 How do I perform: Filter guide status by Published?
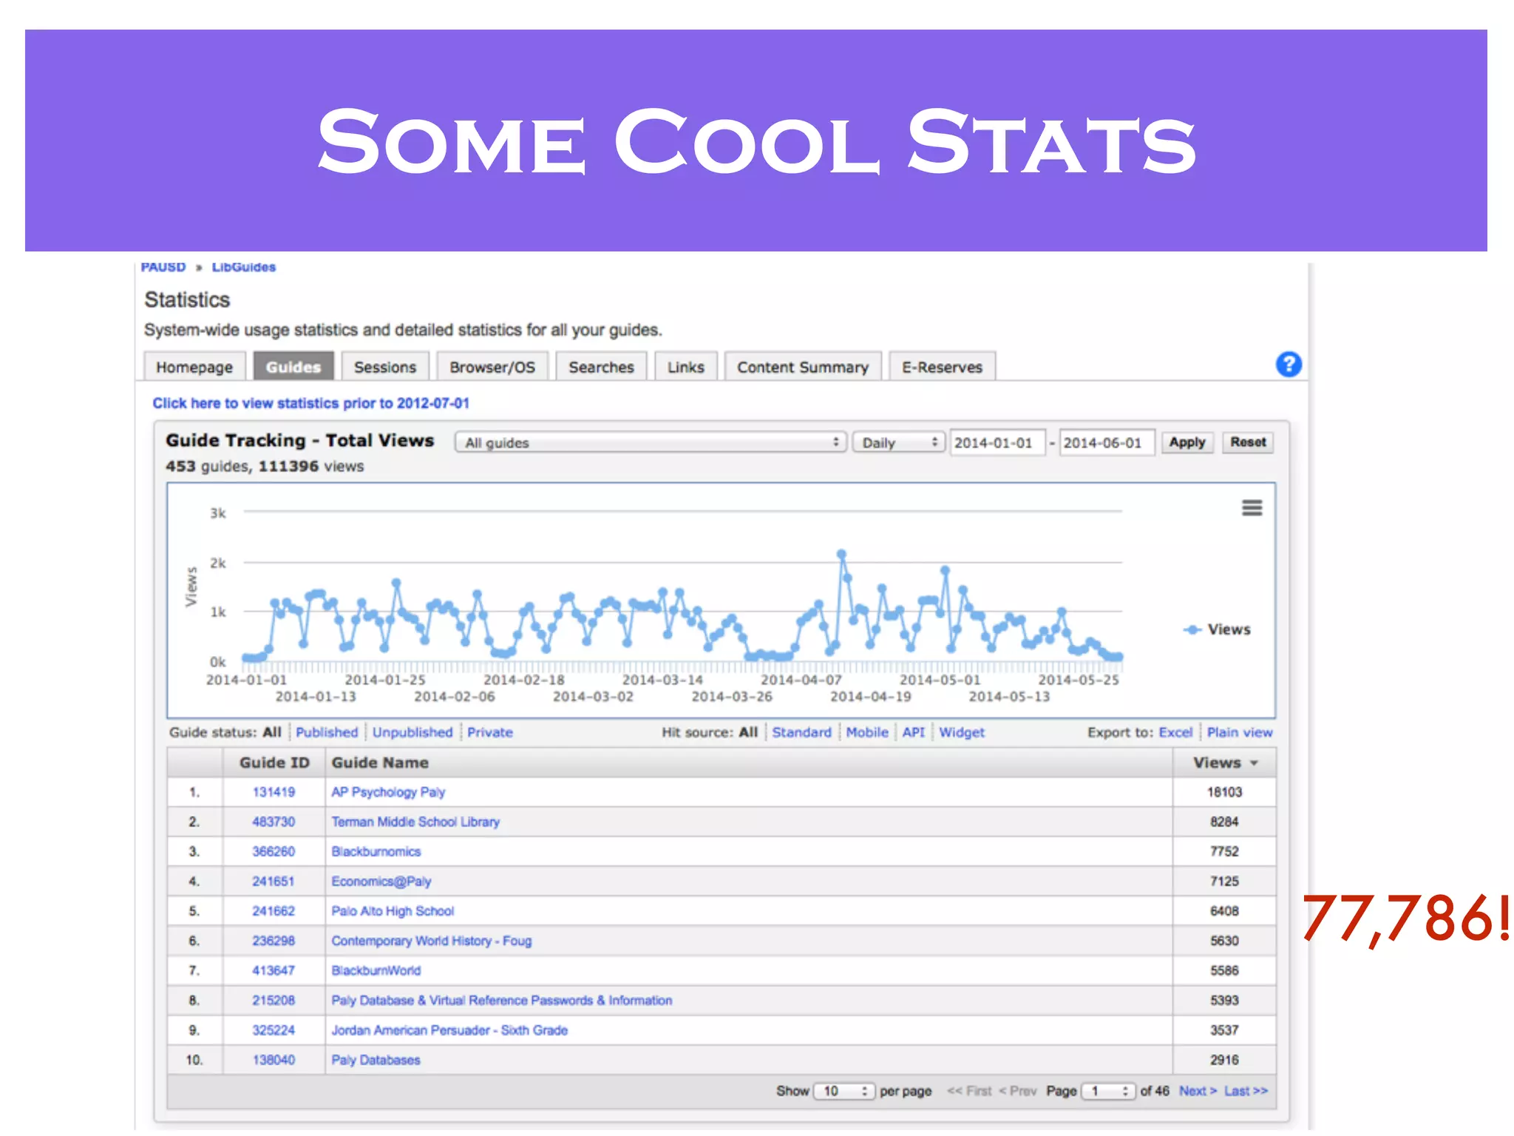tap(327, 732)
